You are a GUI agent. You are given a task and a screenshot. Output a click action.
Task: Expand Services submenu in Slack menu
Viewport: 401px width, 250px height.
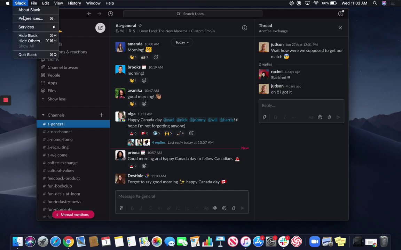(x=36, y=27)
